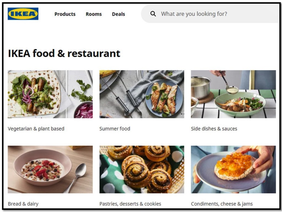This screenshot has height=212, width=282.
Task: Click the 'IKEA food & restaurant' heading
Action: (x=64, y=53)
